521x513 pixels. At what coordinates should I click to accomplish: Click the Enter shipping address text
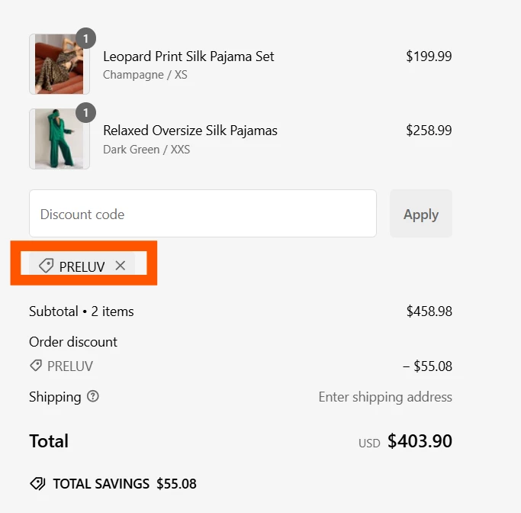[x=384, y=397]
